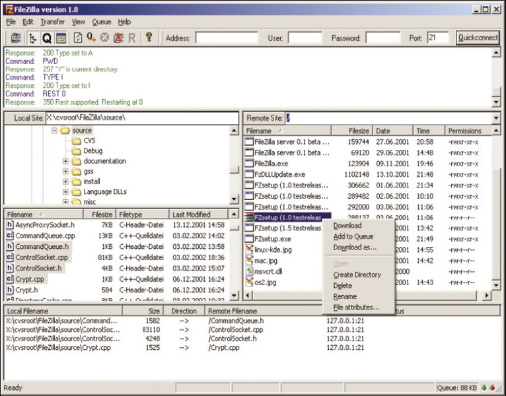Select os2.jpg remote file icon
The image size is (506, 396).
point(249,282)
